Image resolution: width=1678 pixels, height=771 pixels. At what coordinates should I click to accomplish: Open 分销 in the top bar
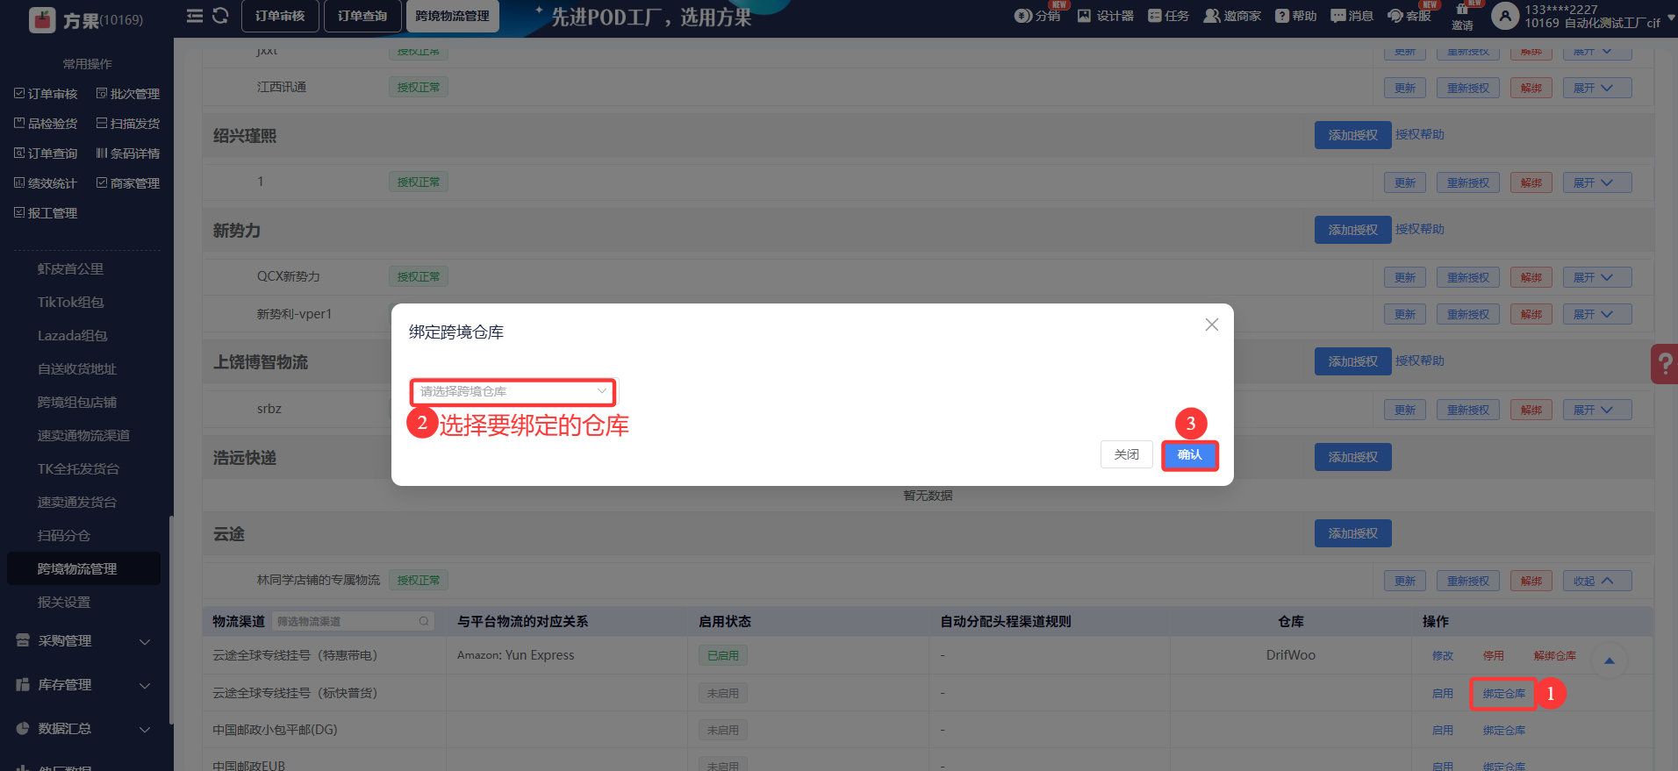1037,16
